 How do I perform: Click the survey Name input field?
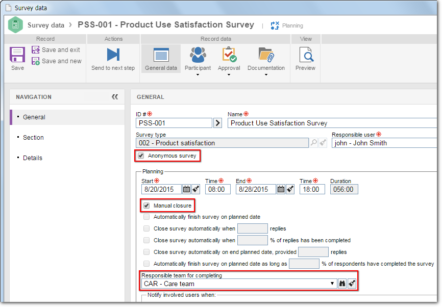(x=332, y=123)
